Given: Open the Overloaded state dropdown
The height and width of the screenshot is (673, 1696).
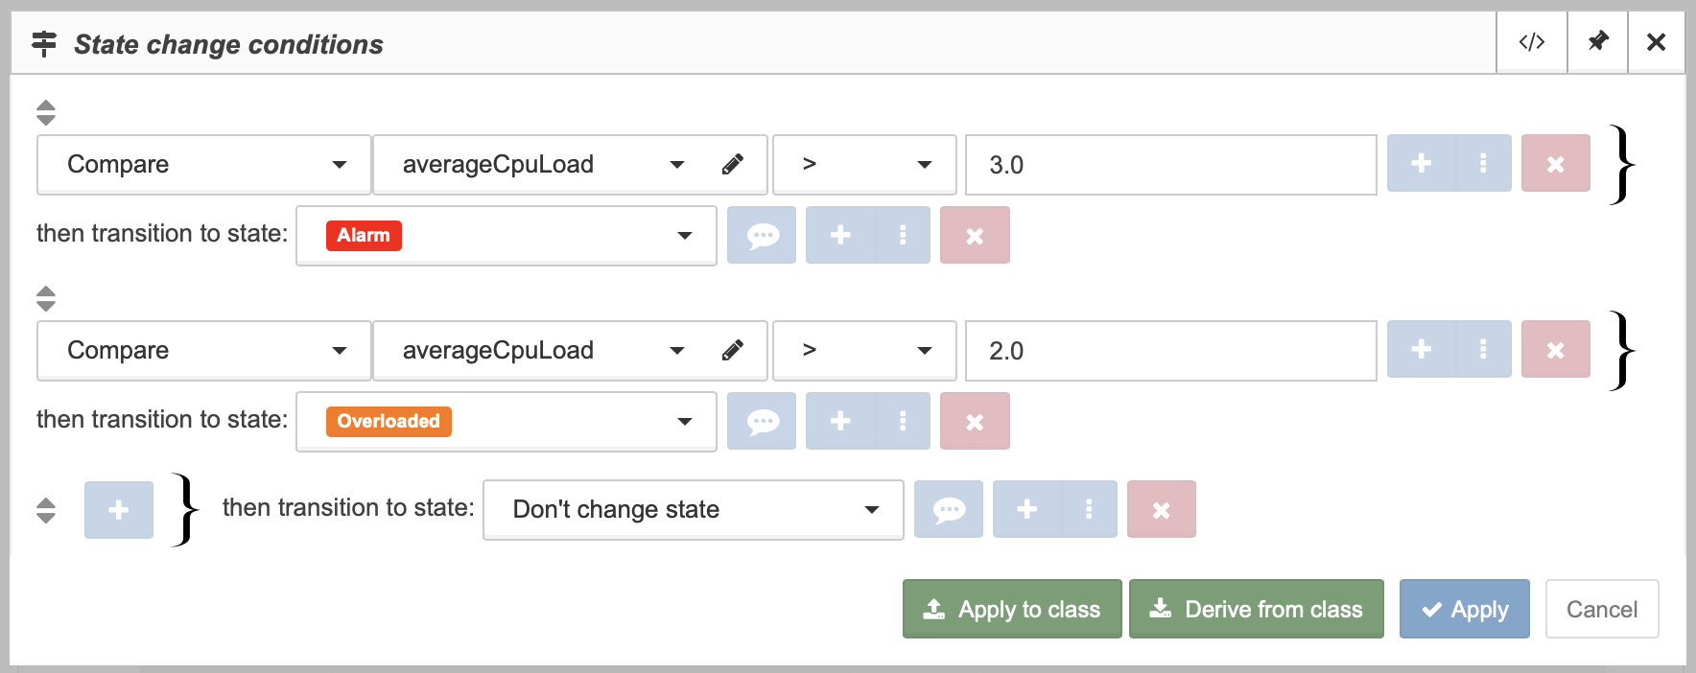Looking at the screenshot, I should (506, 422).
